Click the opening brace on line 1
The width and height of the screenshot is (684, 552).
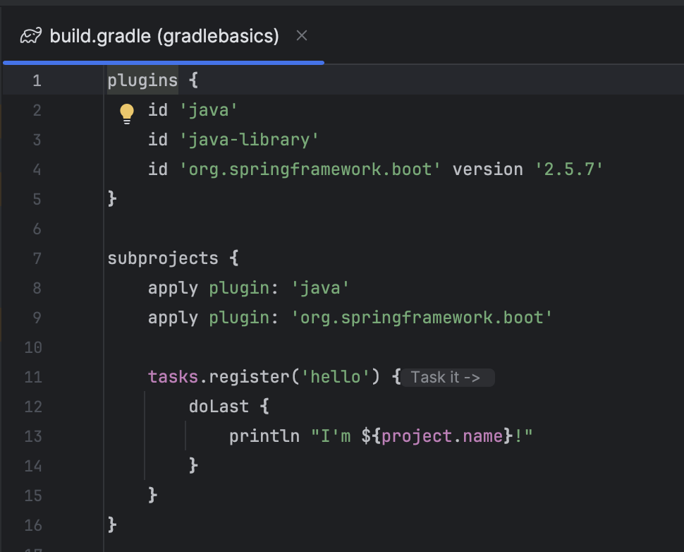coord(193,80)
